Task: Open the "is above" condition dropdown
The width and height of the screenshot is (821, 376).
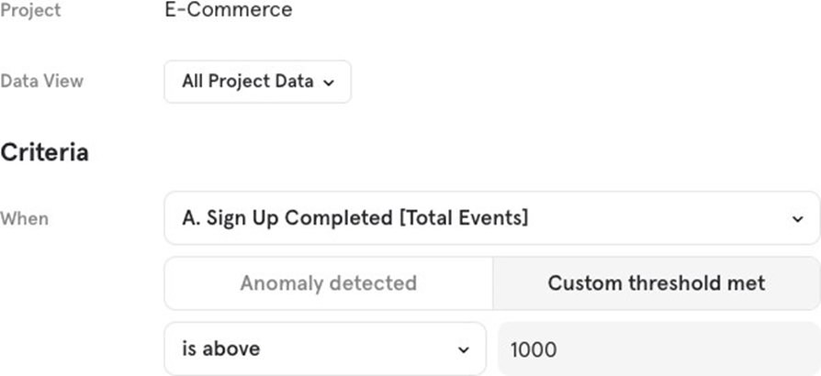Action: [325, 349]
